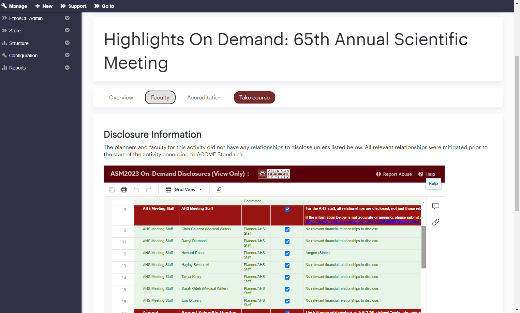This screenshot has width=520, height=313.
Task: Select the Faculty tab
Action: point(160,97)
